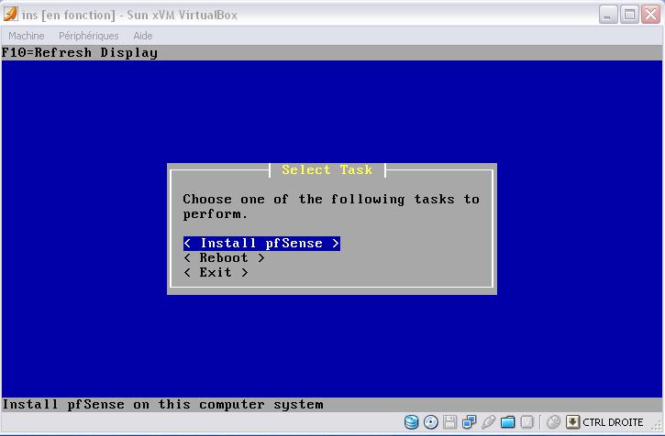Click the hard disk activity indicator icon
Image resolution: width=665 pixels, height=436 pixels.
(x=411, y=422)
